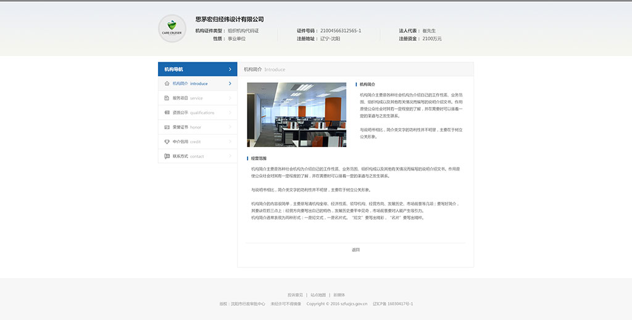The height and width of the screenshot is (320, 632).
Task: Click the chevron on the introduce row
Action: click(230, 83)
